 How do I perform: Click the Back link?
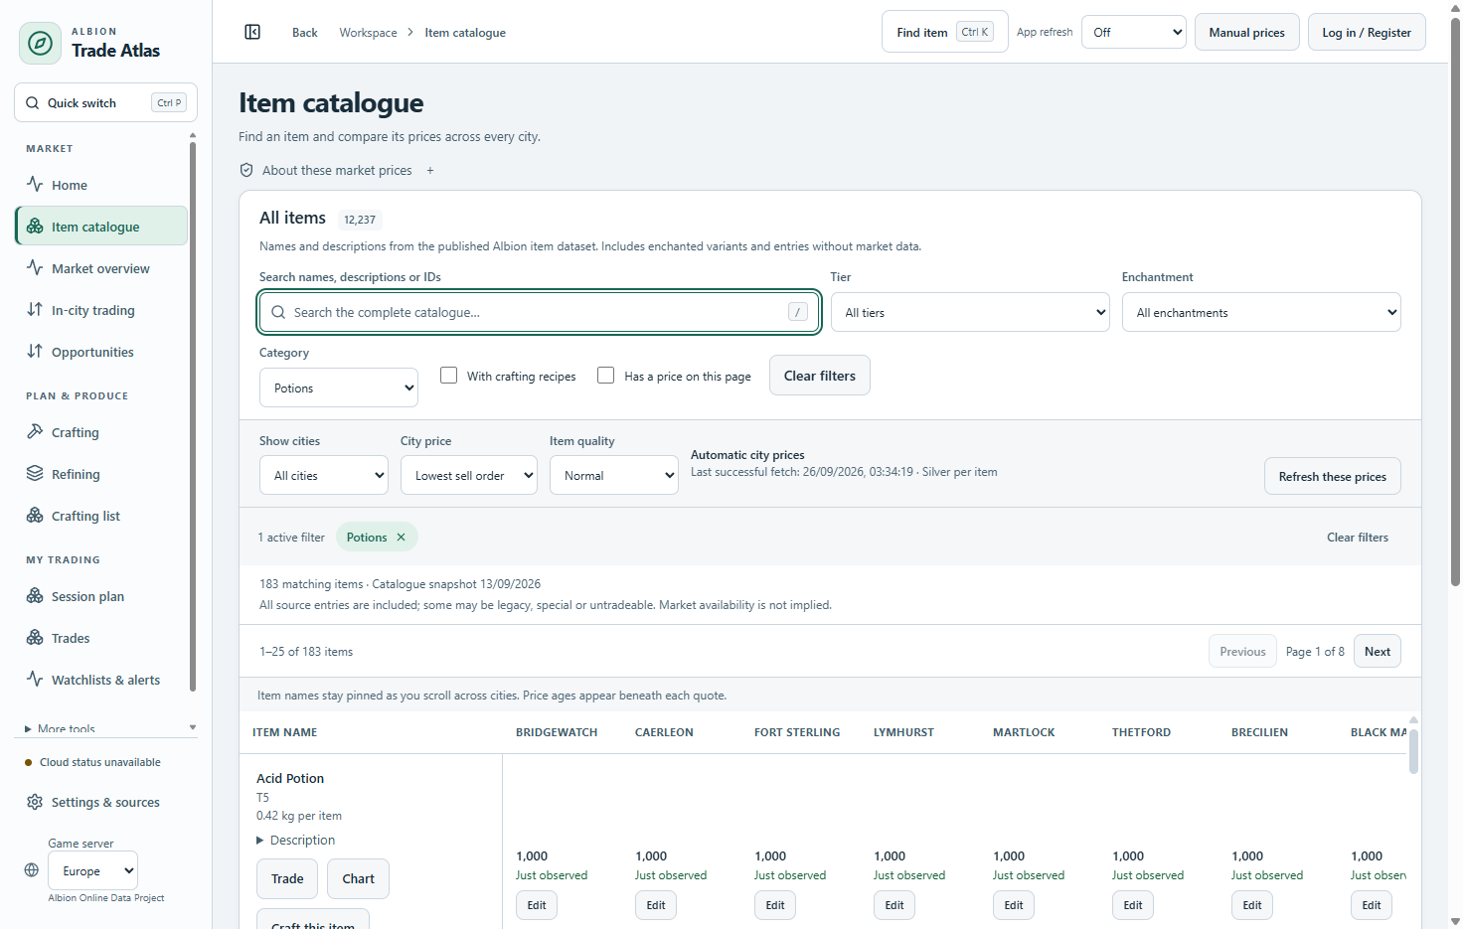click(305, 32)
